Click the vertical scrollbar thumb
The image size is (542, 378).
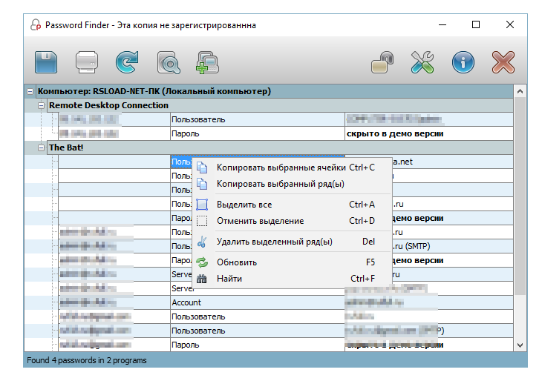[520, 196]
